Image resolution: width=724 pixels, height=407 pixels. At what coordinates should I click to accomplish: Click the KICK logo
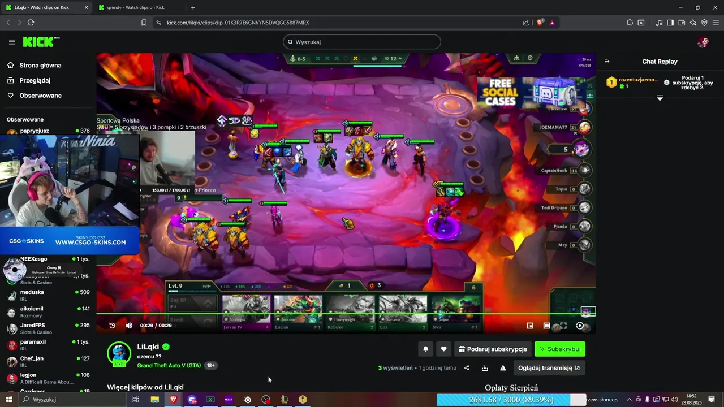pos(41,42)
